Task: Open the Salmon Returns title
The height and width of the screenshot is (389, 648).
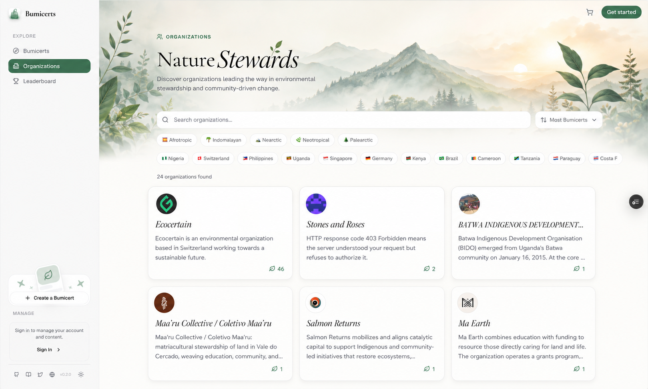Action: (333, 323)
